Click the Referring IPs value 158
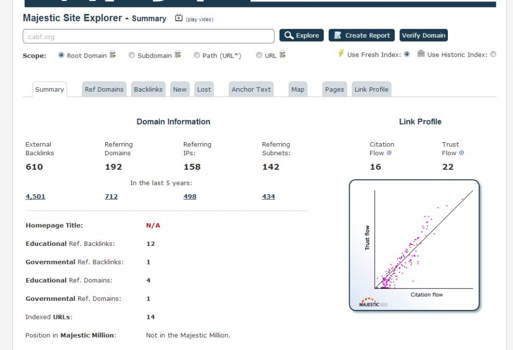The width and height of the screenshot is (513, 350). (x=192, y=167)
